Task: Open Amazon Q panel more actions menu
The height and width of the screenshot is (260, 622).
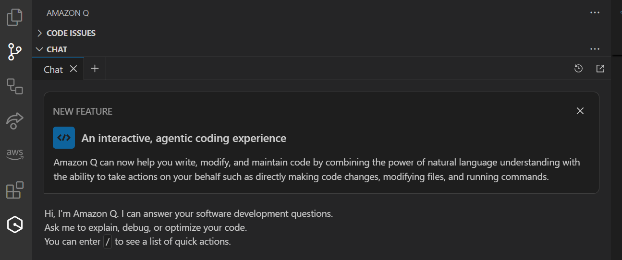Action: point(595,12)
